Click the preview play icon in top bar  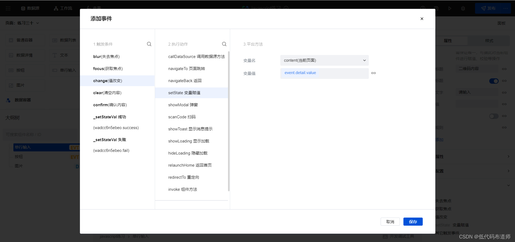[x=450, y=8]
